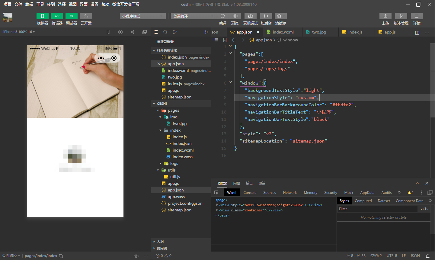The height and width of the screenshot is (260, 435).
Task: Open the compile type dropdown (普通编译)
Action: pyautogui.click(x=194, y=16)
